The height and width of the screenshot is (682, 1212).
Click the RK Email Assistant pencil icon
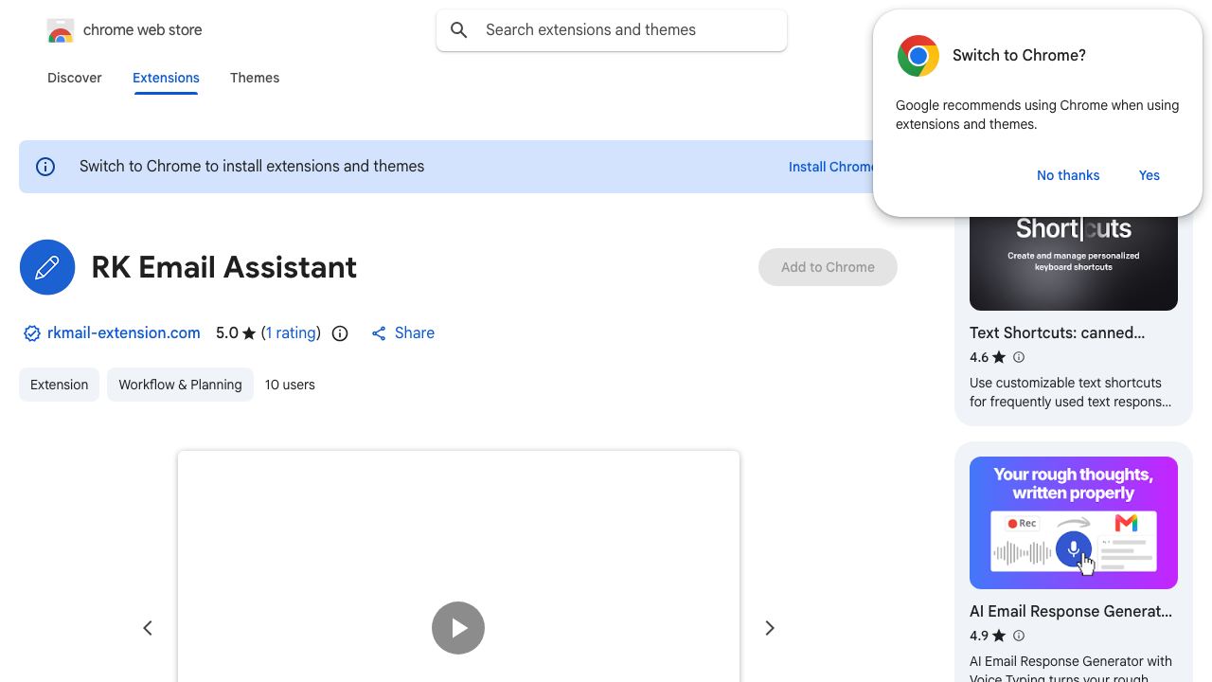pyautogui.click(x=47, y=267)
